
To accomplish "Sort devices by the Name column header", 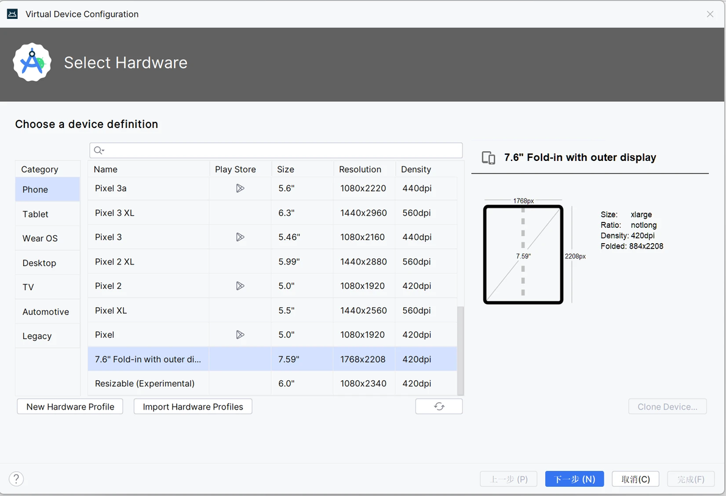I will pos(106,169).
